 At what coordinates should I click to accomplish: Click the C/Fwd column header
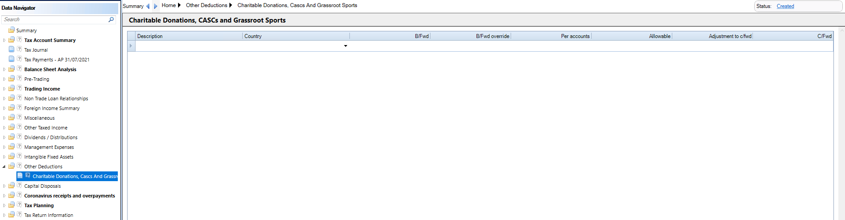[x=793, y=36]
